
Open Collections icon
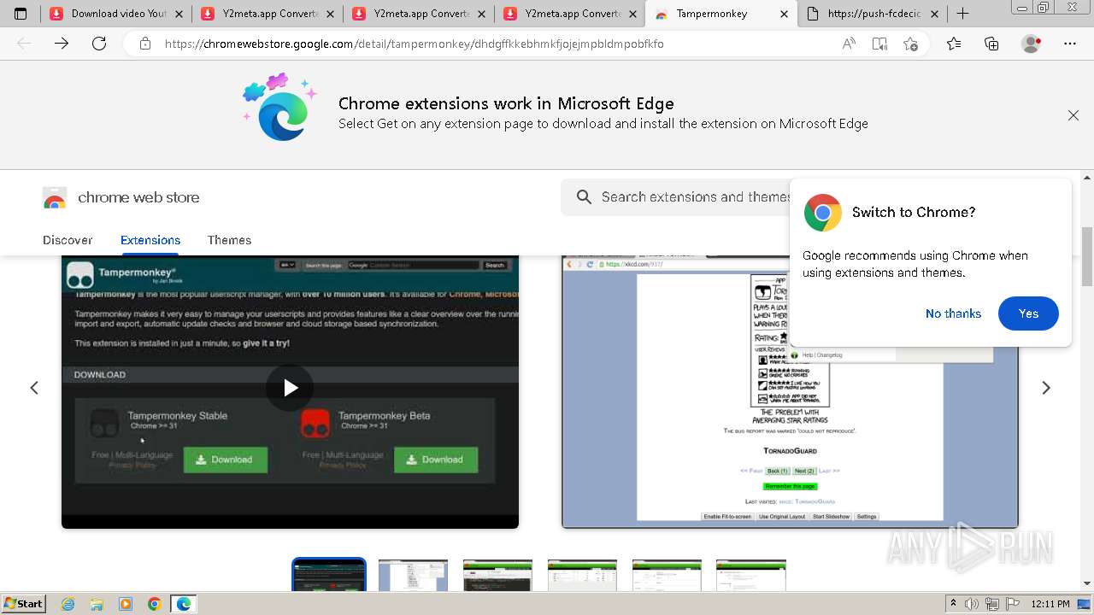pos(991,44)
